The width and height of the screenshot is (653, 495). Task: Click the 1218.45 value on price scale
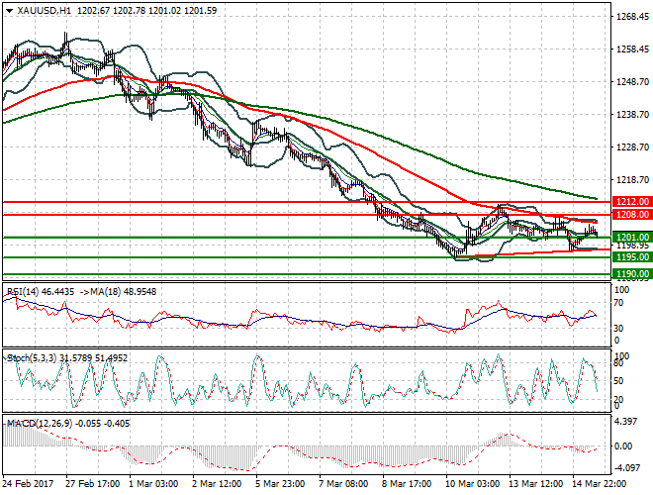click(630, 180)
